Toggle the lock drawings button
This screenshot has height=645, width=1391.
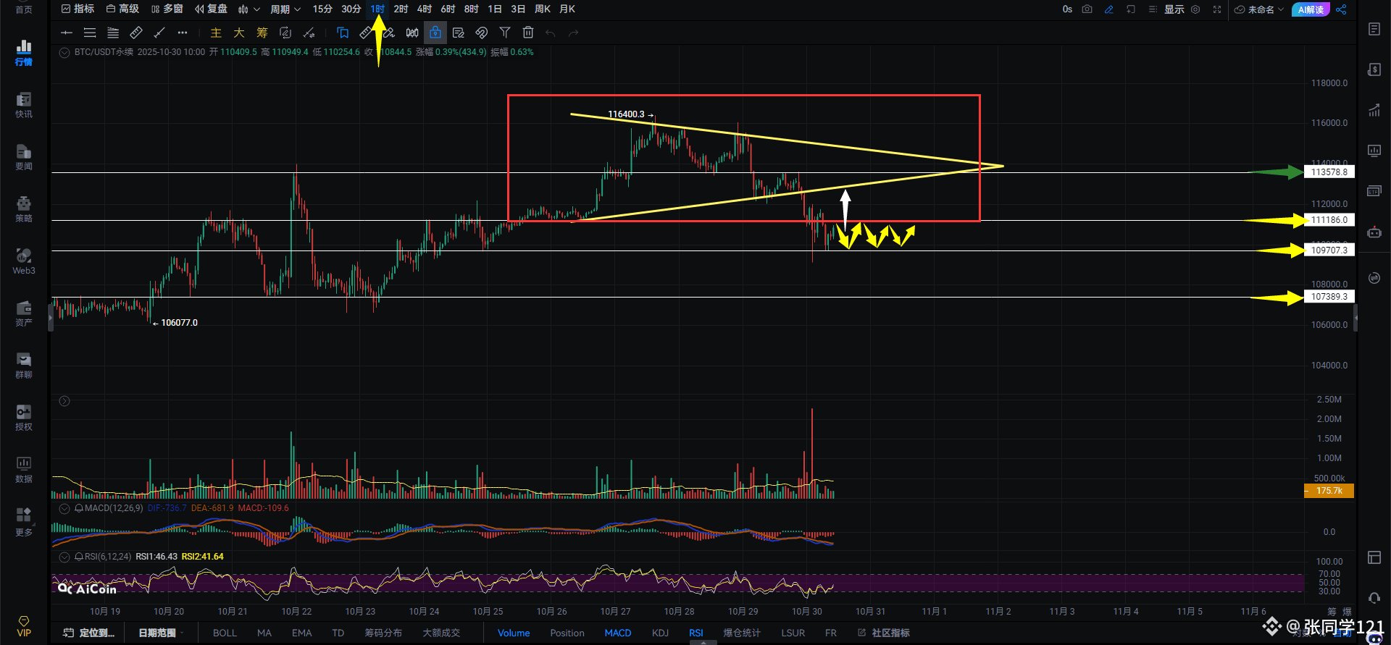[x=435, y=33]
